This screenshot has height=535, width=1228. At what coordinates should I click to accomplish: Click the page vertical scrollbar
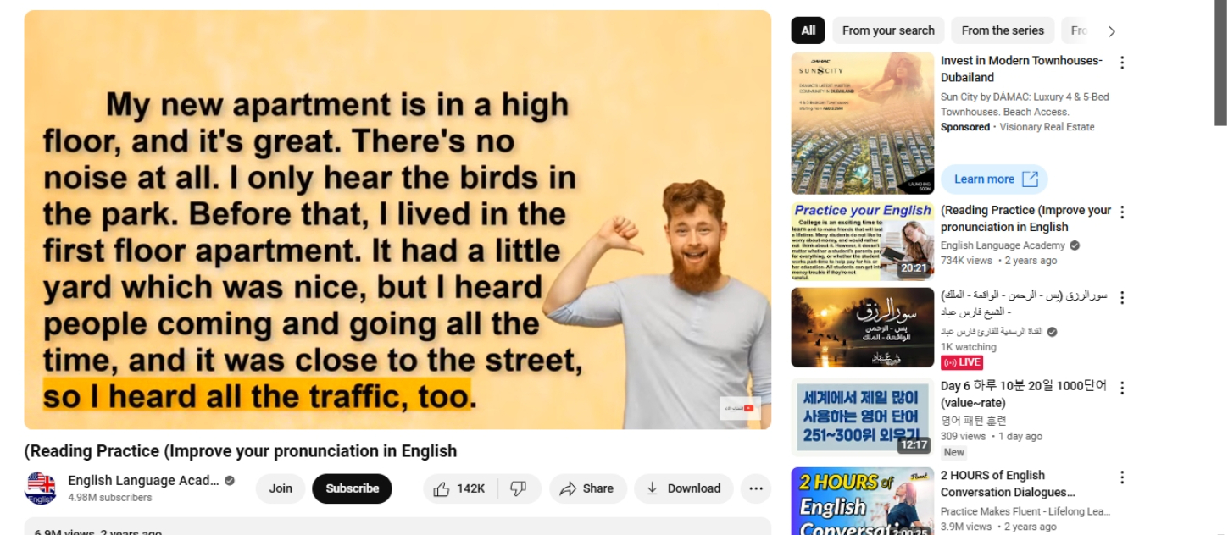click(1221, 63)
